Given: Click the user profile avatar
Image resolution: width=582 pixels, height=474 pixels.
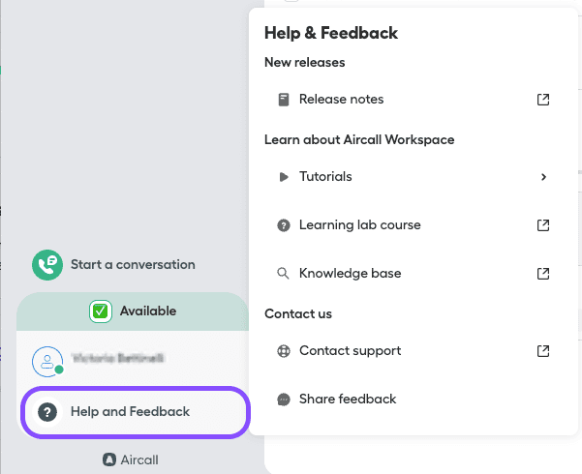Looking at the screenshot, I should pos(46,361).
